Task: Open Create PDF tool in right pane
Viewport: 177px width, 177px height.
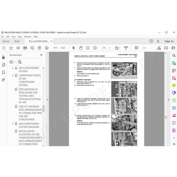Action: (x=174, y=78)
